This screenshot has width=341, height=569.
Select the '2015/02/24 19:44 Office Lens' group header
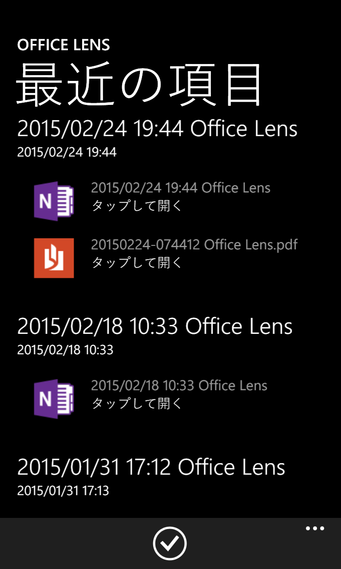tap(157, 129)
